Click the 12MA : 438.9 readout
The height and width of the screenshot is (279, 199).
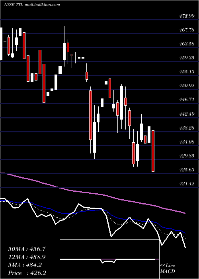click(x=27, y=257)
